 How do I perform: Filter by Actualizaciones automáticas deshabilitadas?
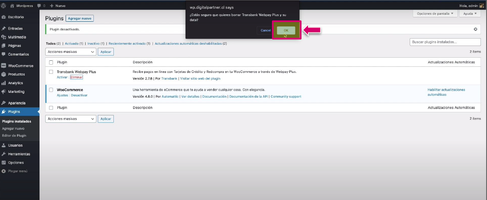click(188, 44)
